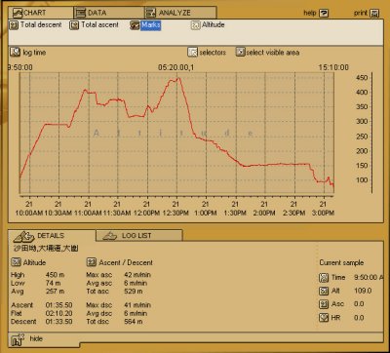
Task: Click the Ascent / Descent details icon
Action: (92, 262)
